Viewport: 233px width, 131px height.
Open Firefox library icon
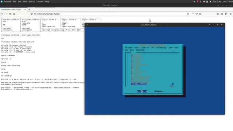click(218, 14)
